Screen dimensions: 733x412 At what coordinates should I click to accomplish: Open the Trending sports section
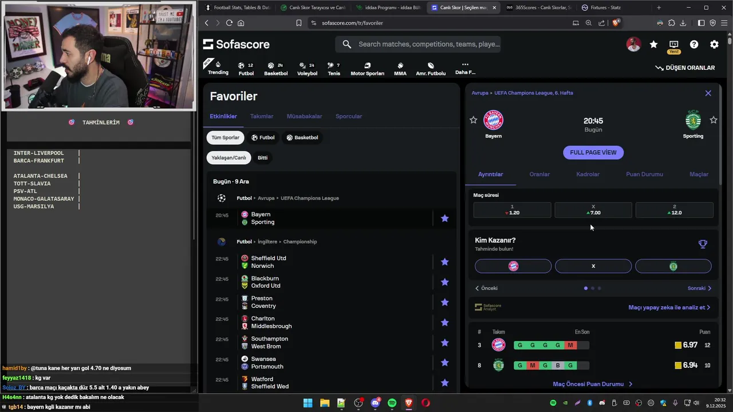[218, 68]
